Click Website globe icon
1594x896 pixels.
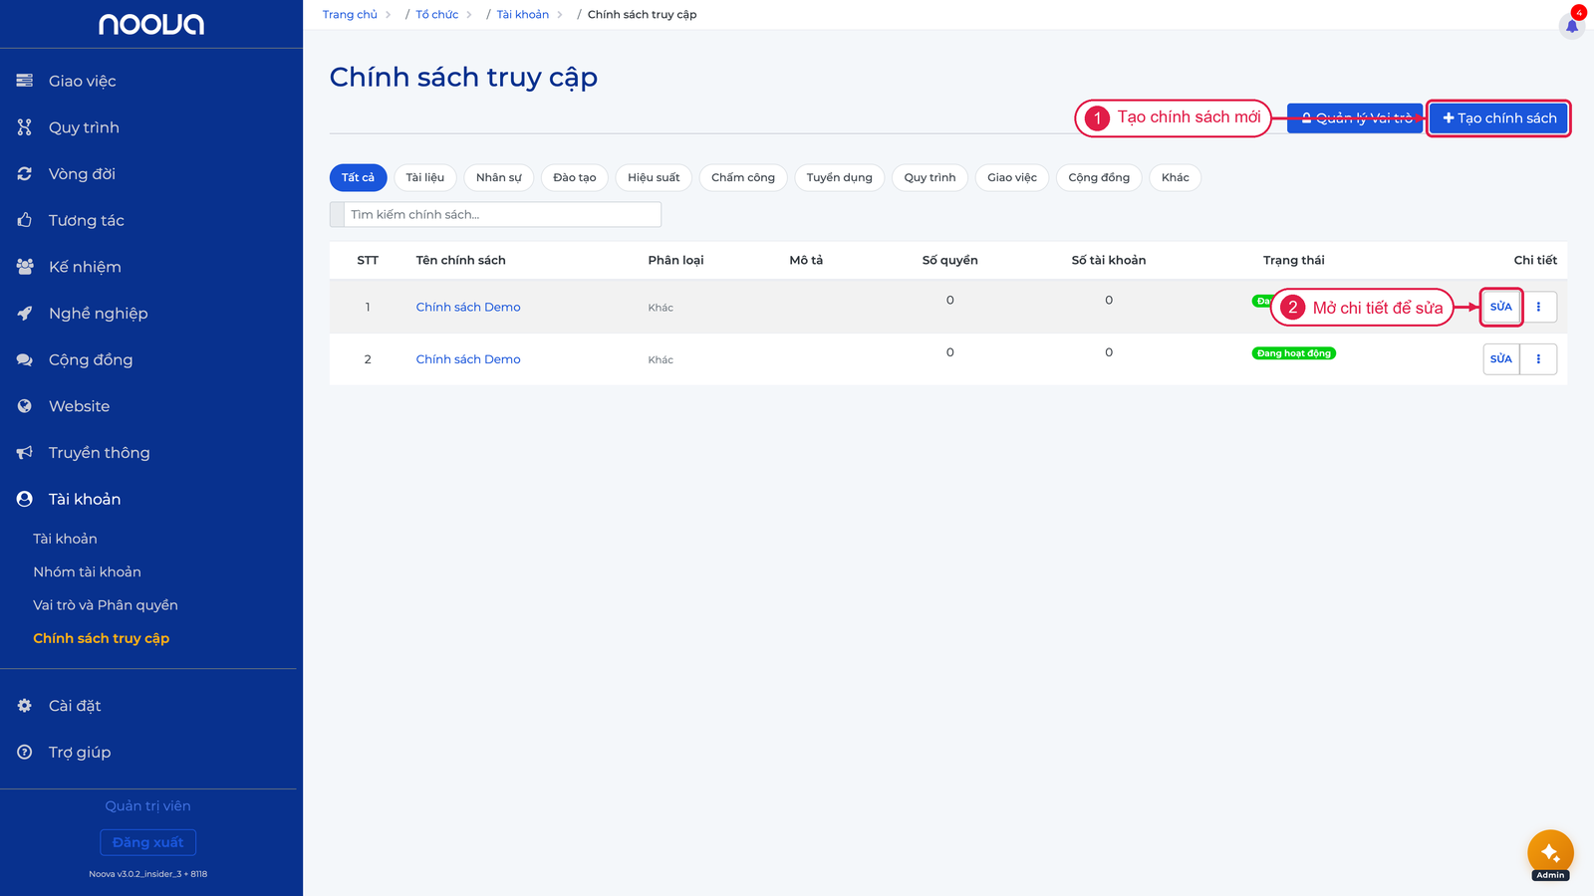pos(25,406)
